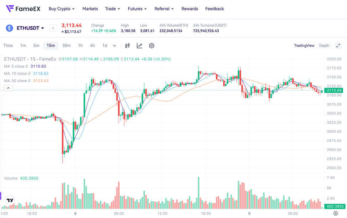Open the Futures menu
This screenshot has width=347, height=218.
tap(137, 9)
